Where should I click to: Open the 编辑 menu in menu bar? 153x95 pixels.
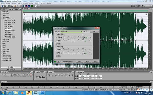[8, 3]
